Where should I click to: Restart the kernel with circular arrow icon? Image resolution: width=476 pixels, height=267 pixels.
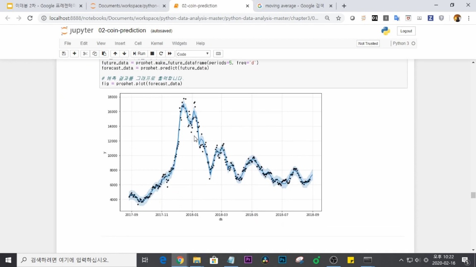161,54
